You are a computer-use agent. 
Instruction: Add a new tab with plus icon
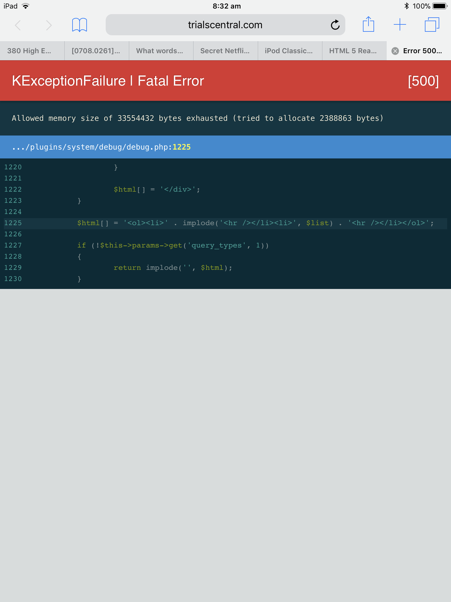[400, 24]
